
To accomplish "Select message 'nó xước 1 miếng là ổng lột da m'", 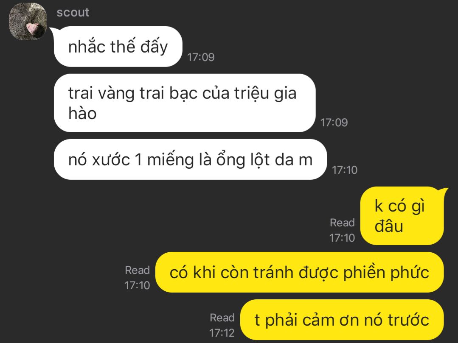I will [x=190, y=159].
